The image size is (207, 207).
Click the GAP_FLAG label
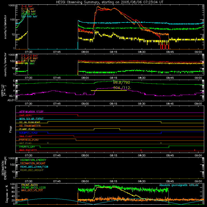point(25,115)
